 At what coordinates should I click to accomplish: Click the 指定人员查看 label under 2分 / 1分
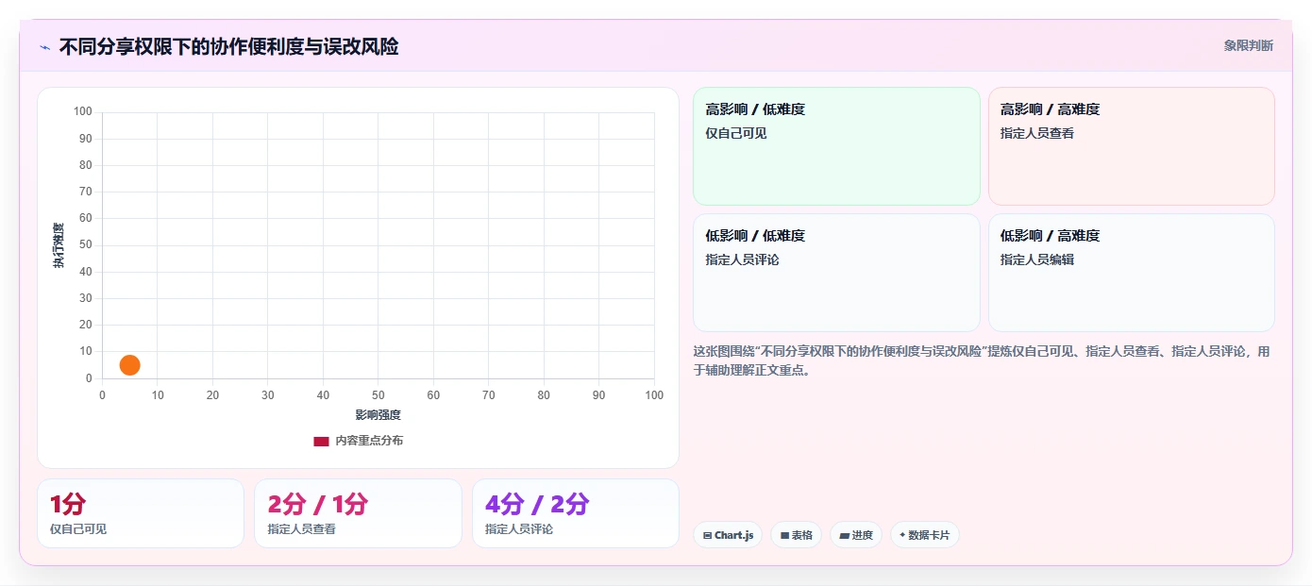point(301,529)
